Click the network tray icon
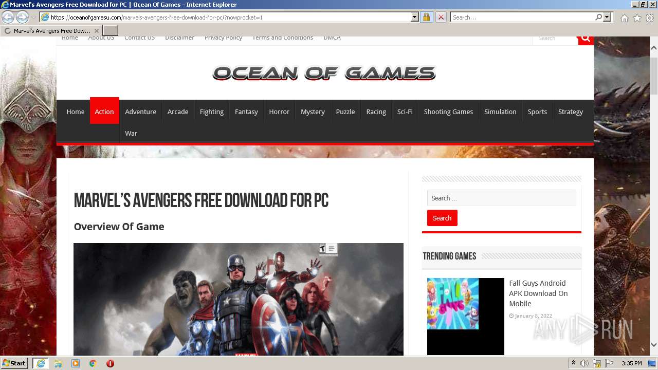This screenshot has width=658, height=370. (597, 363)
